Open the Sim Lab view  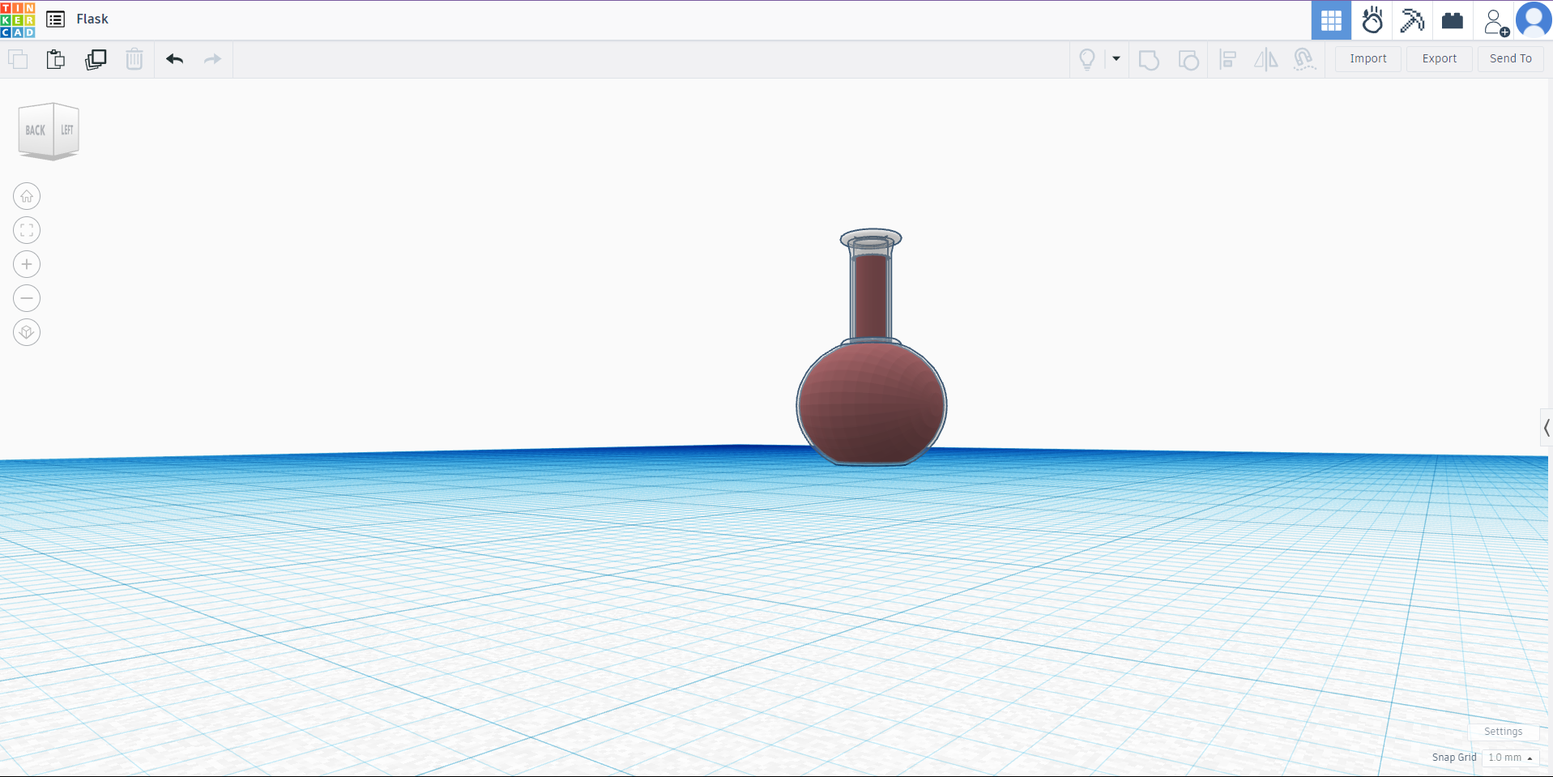point(1372,20)
